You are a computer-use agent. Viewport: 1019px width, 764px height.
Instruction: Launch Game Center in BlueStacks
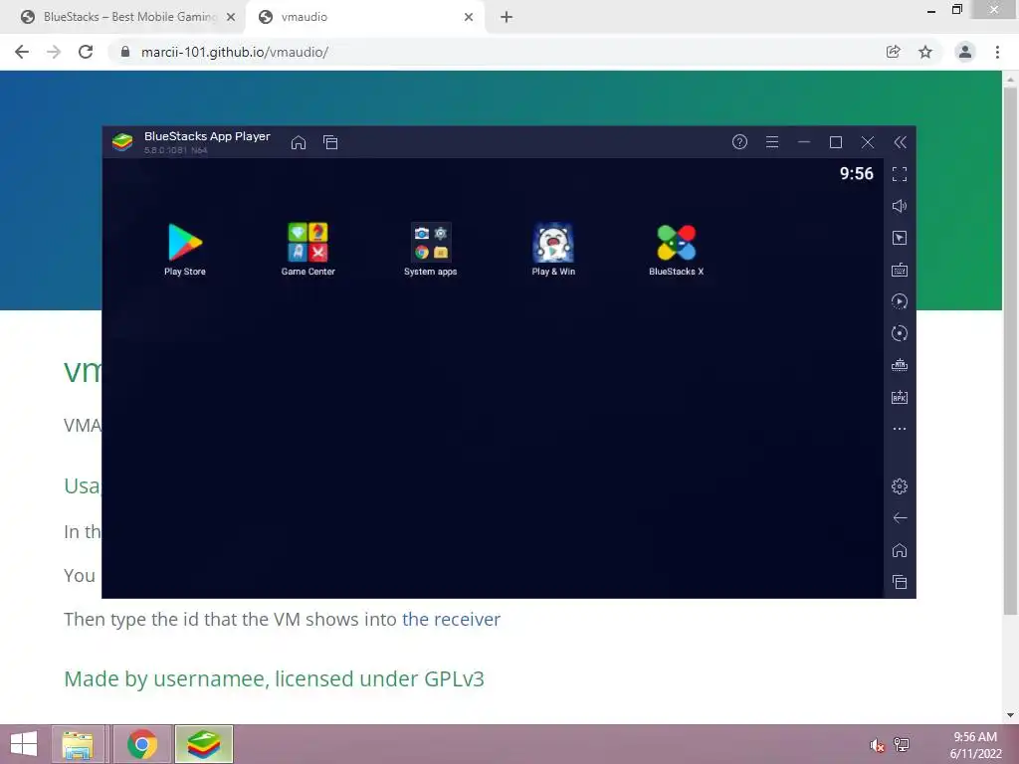point(308,249)
